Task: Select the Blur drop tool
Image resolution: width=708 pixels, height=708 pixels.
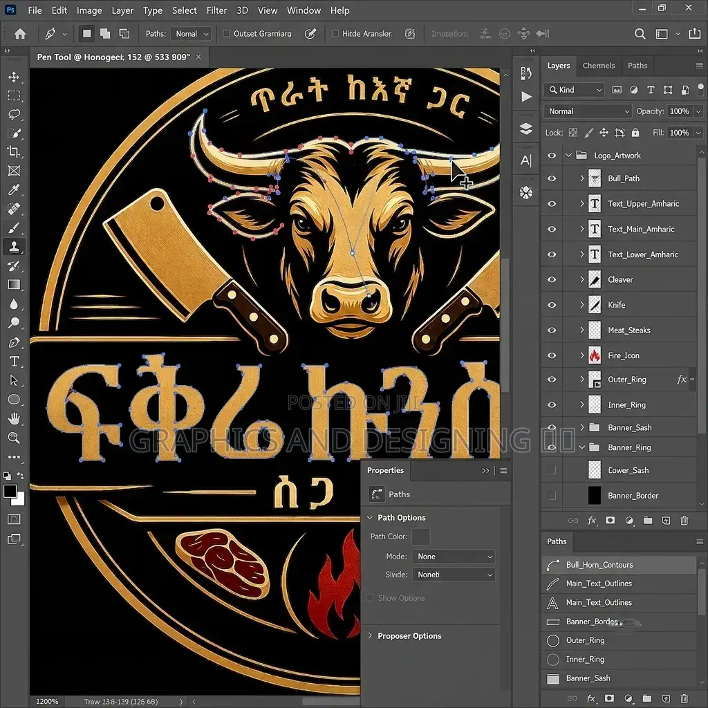Action: point(14,304)
